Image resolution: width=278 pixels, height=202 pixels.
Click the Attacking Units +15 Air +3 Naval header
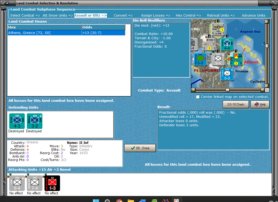point(39,170)
